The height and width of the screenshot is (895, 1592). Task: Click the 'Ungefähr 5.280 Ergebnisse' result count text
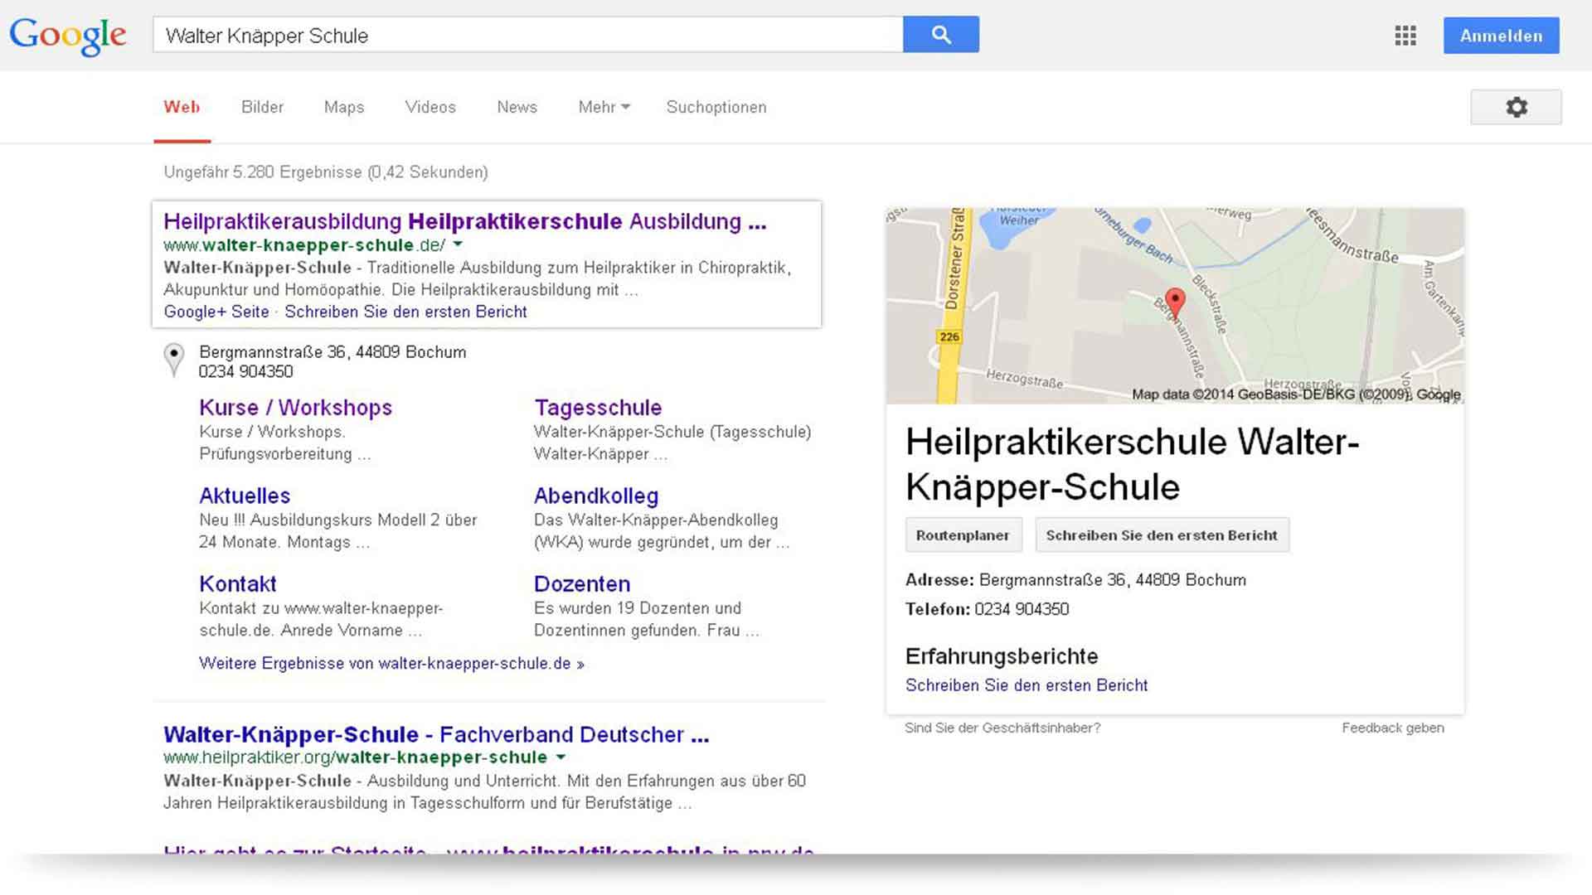click(x=326, y=172)
